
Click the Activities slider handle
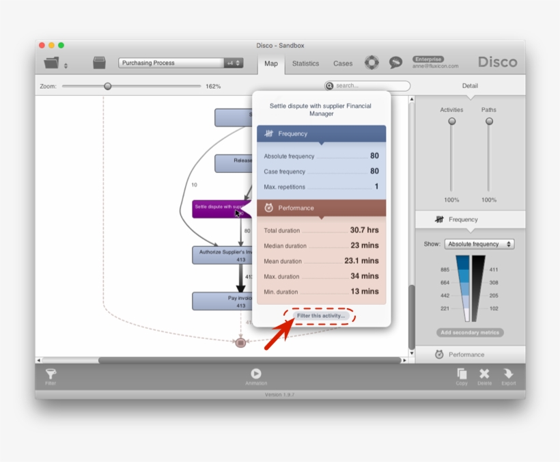(452, 121)
